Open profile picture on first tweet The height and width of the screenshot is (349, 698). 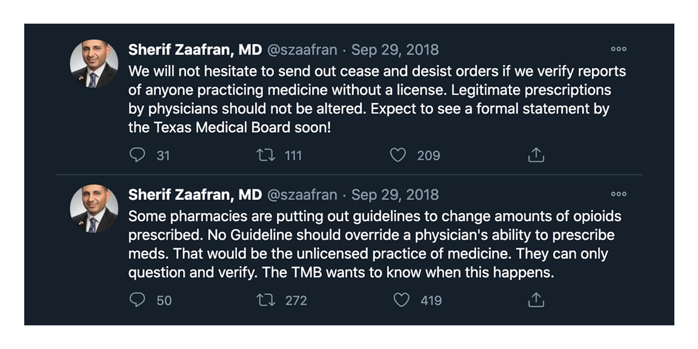94,64
